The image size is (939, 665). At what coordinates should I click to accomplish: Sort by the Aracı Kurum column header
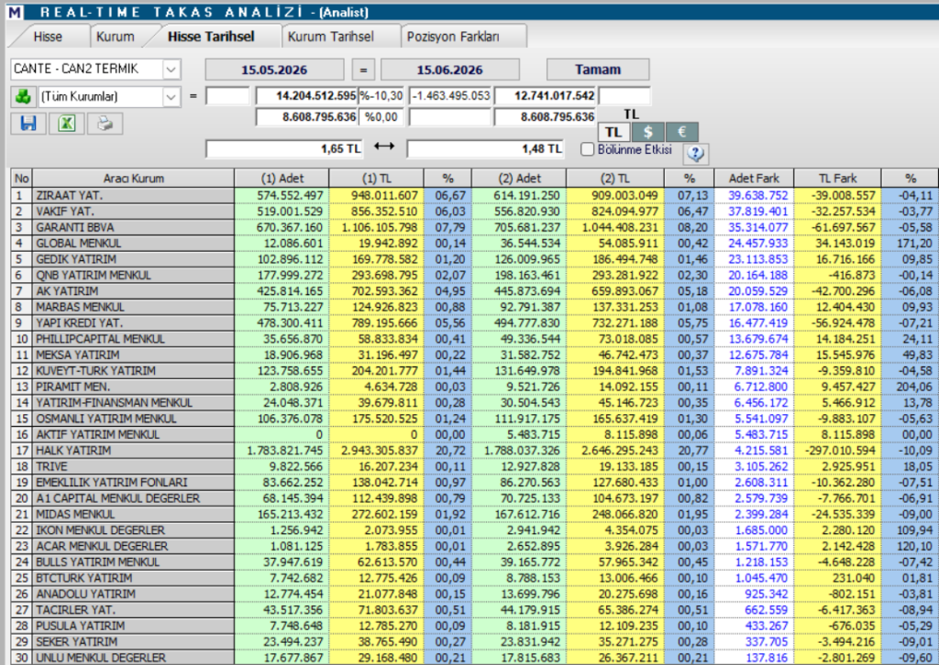pyautogui.click(x=133, y=179)
